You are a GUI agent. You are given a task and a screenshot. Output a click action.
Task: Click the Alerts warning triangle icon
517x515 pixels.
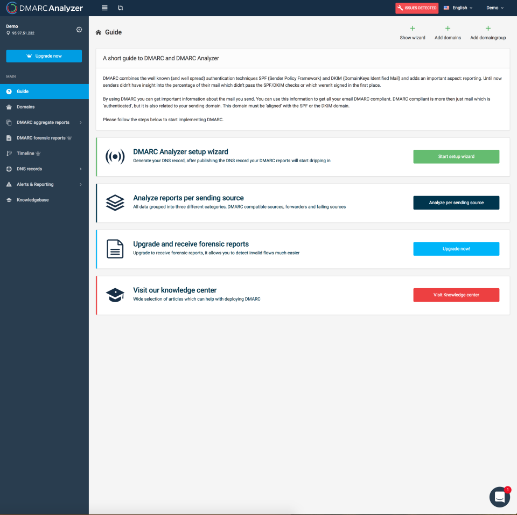click(9, 184)
